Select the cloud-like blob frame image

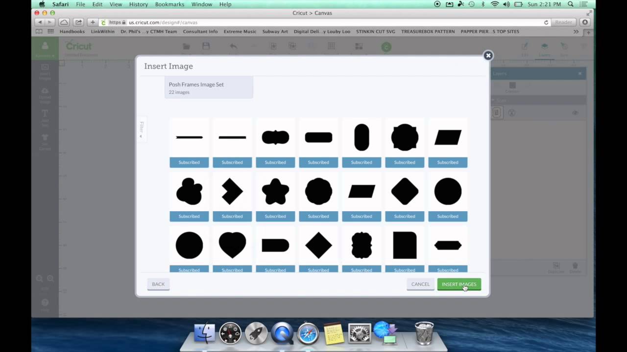[189, 191]
